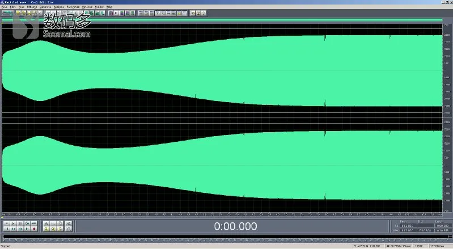This screenshot has width=453, height=249.
Task: Jump to the end with Go to End button
Action: [27, 229]
